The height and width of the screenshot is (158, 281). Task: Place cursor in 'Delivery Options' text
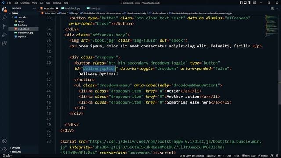(x=97, y=74)
